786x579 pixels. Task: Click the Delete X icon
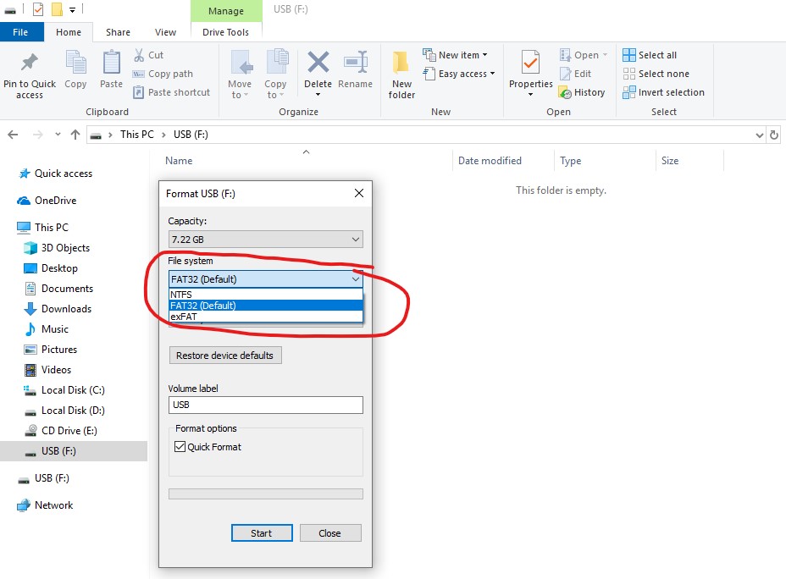point(318,63)
